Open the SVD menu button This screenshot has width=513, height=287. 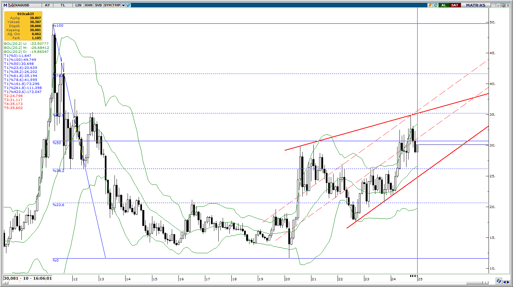pyautogui.click(x=98, y=5)
